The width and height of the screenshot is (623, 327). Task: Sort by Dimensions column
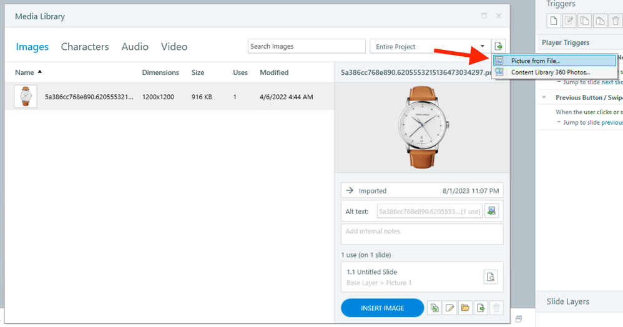(160, 72)
